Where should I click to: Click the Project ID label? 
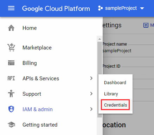[111, 66]
